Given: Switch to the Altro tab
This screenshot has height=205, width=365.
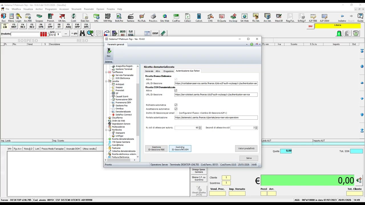Looking at the screenshot, I should click(x=158, y=71).
